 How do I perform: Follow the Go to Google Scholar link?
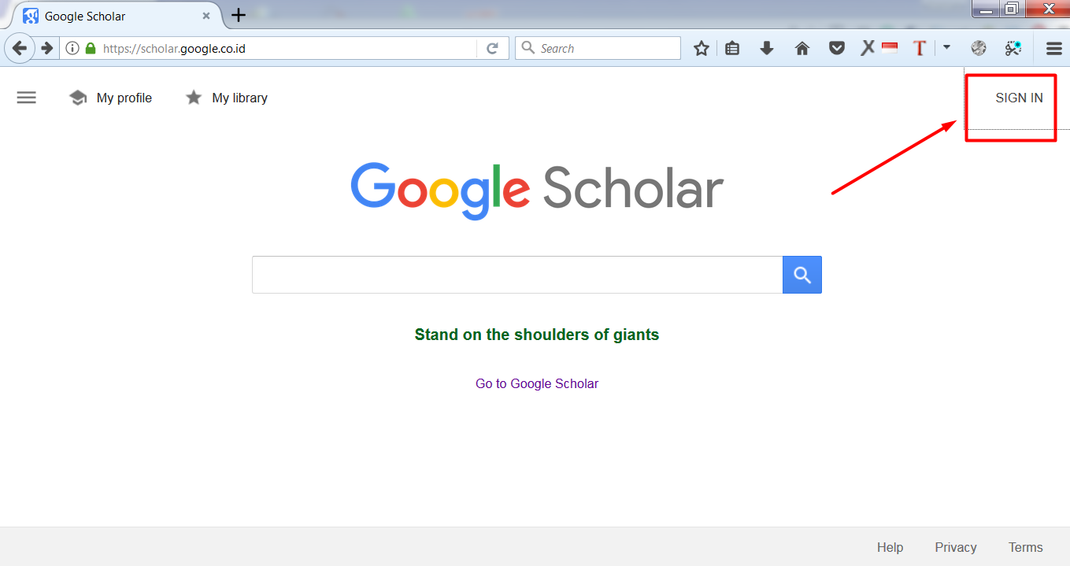(537, 383)
